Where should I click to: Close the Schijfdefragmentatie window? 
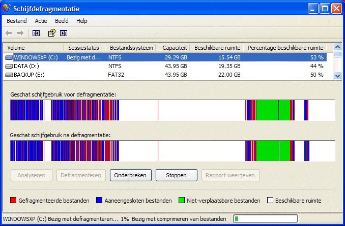[x=337, y=9]
